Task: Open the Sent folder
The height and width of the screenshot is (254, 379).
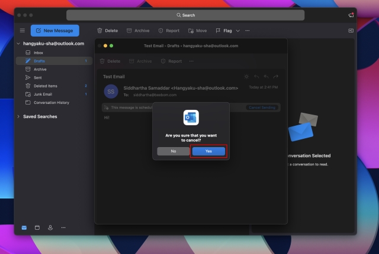Action: pos(54,77)
